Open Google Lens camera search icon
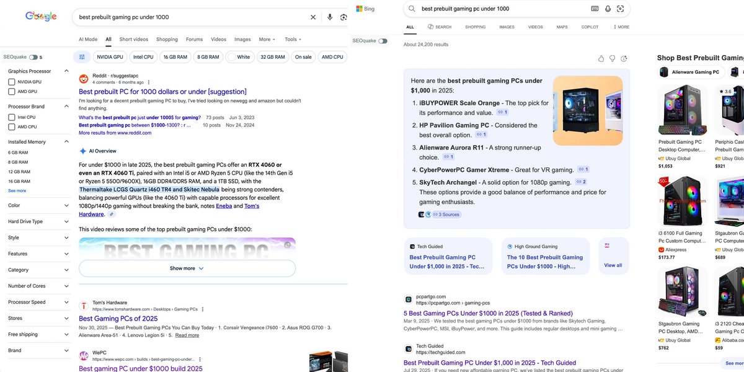 pos(343,17)
